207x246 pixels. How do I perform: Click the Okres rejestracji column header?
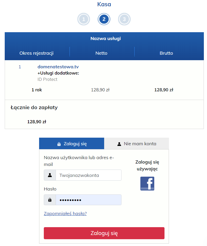pos(36,53)
